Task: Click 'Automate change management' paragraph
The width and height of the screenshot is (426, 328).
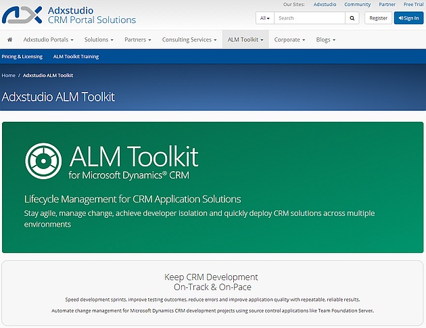Action: [212, 310]
